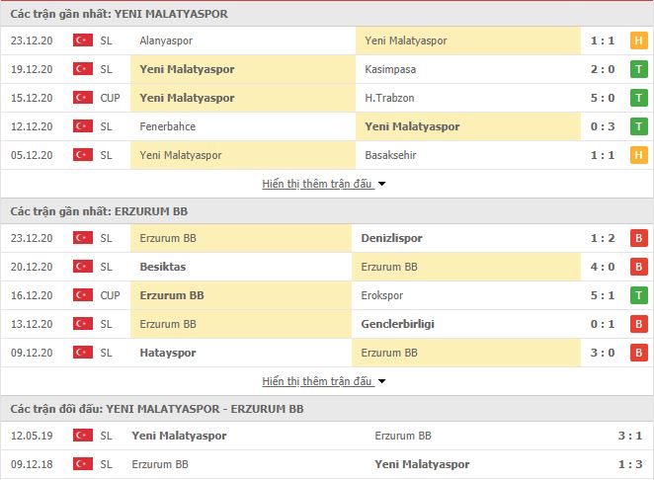This screenshot has height=480, width=654.
Task: Click the 5 : 1 score against Erokspor
Action: click(x=603, y=295)
